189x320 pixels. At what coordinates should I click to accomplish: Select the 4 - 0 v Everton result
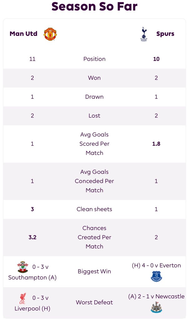click(x=156, y=265)
